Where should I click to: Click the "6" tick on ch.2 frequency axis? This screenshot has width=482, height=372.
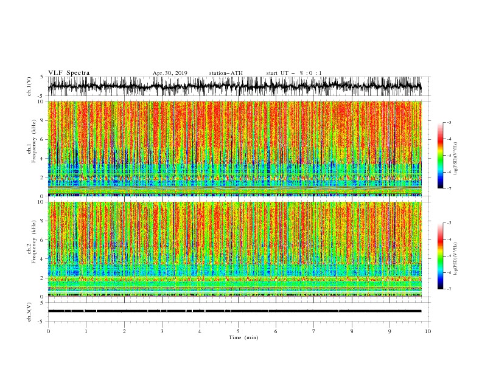[x=43, y=240]
